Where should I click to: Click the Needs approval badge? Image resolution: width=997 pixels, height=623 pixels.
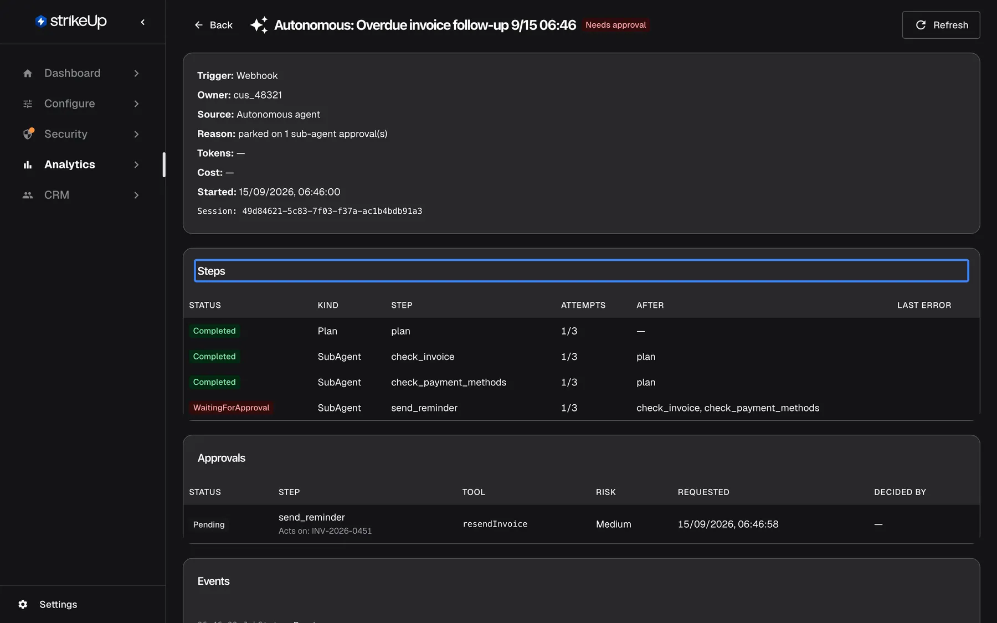(x=615, y=25)
